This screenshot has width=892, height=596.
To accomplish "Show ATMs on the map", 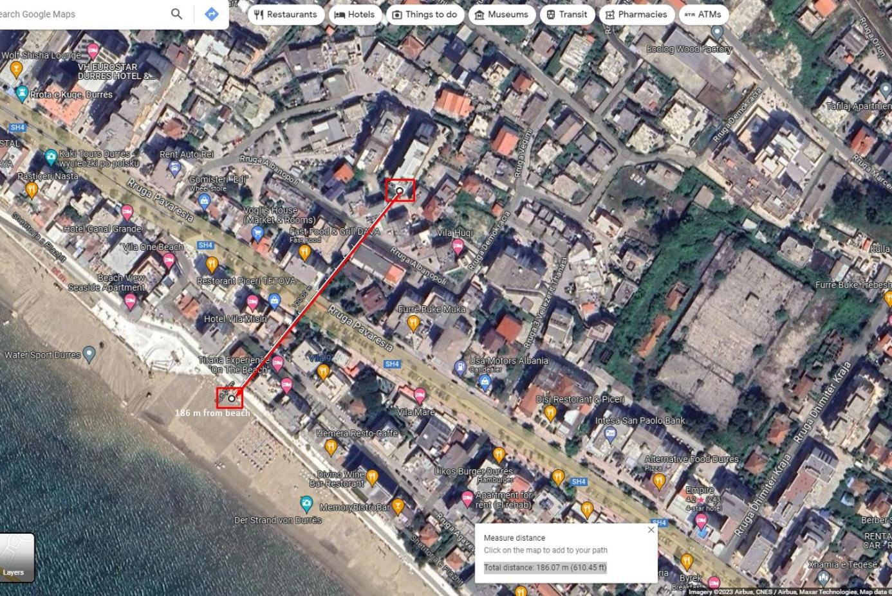I will 703,14.
